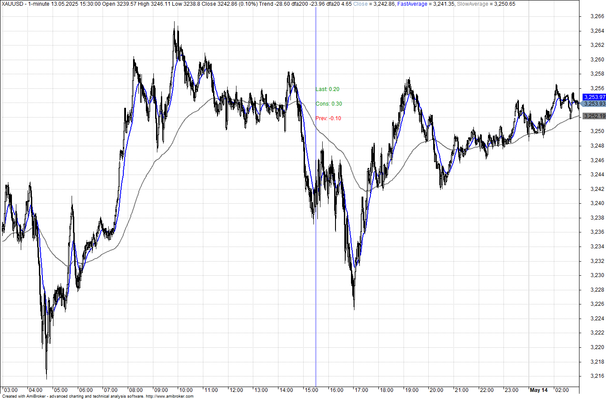Click the 03:00 time axis label

point(11,390)
